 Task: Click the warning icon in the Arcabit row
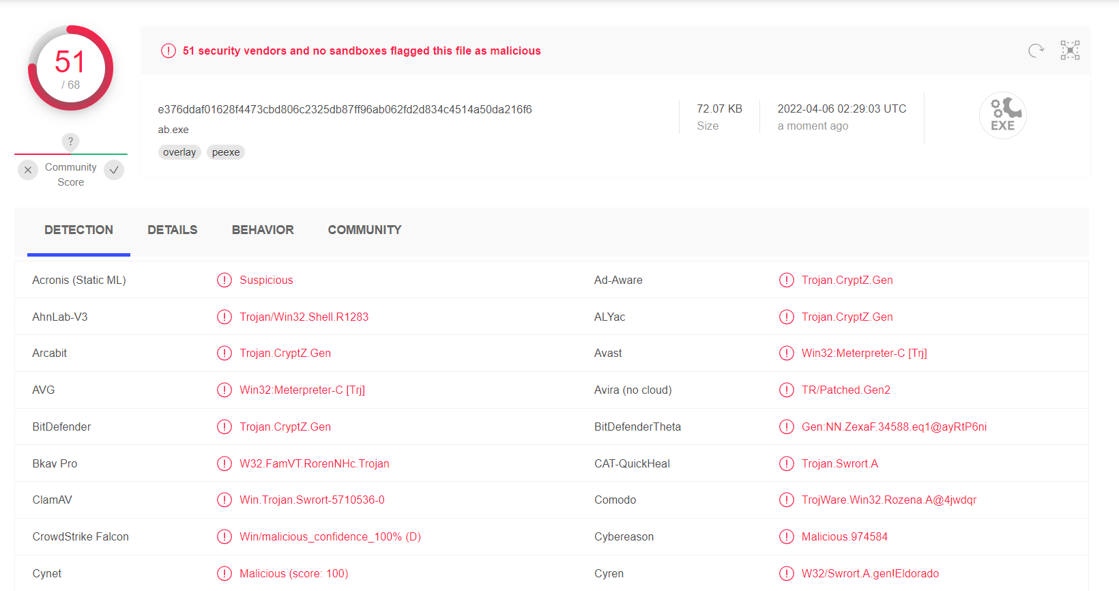[224, 354]
